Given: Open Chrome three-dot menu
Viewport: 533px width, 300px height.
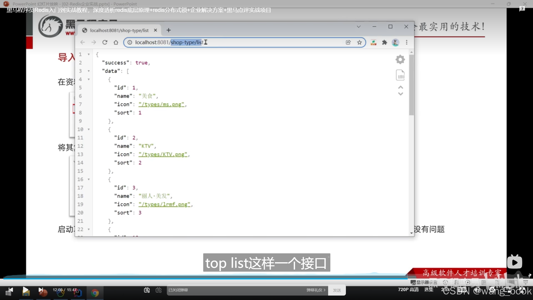Looking at the screenshot, I should tap(407, 42).
